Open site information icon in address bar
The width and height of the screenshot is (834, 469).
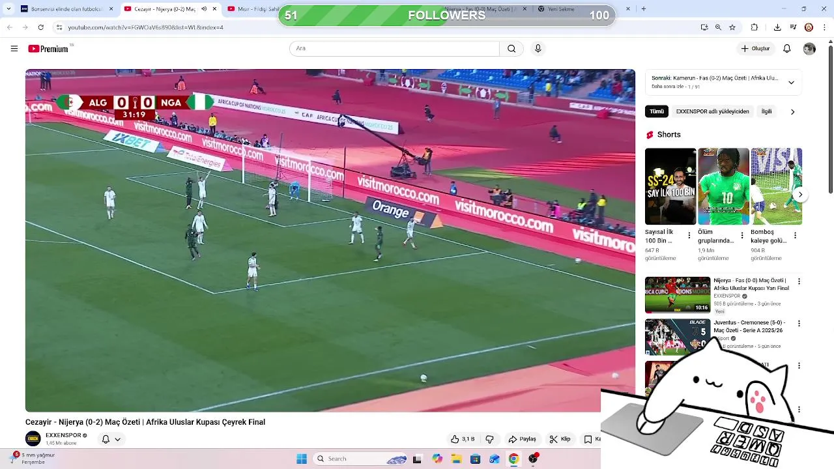(x=59, y=27)
